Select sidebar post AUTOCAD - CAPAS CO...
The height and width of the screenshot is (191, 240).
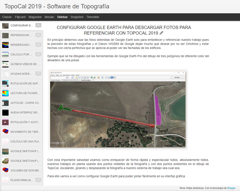click(x=21, y=103)
